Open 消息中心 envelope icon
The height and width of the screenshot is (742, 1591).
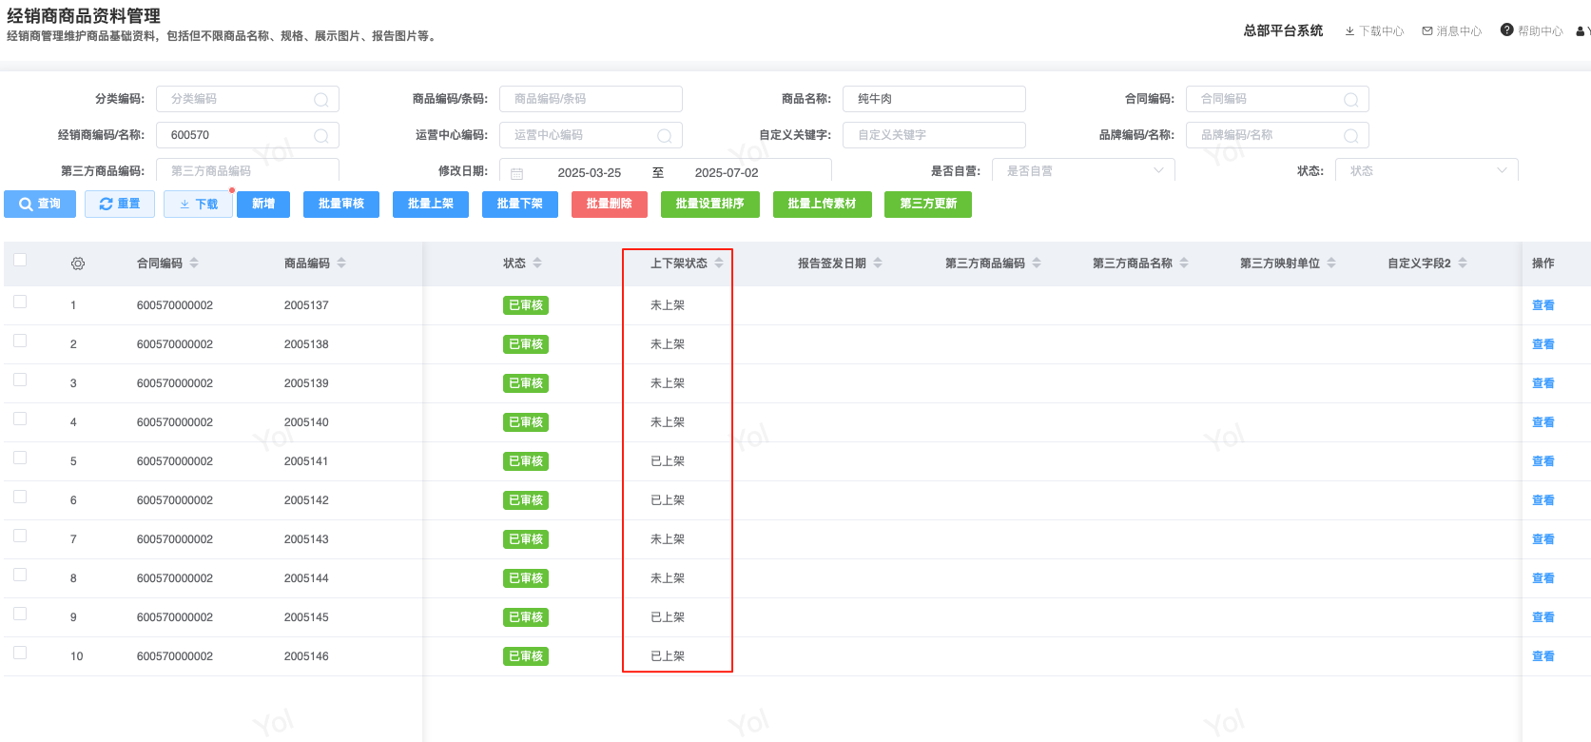(1427, 31)
